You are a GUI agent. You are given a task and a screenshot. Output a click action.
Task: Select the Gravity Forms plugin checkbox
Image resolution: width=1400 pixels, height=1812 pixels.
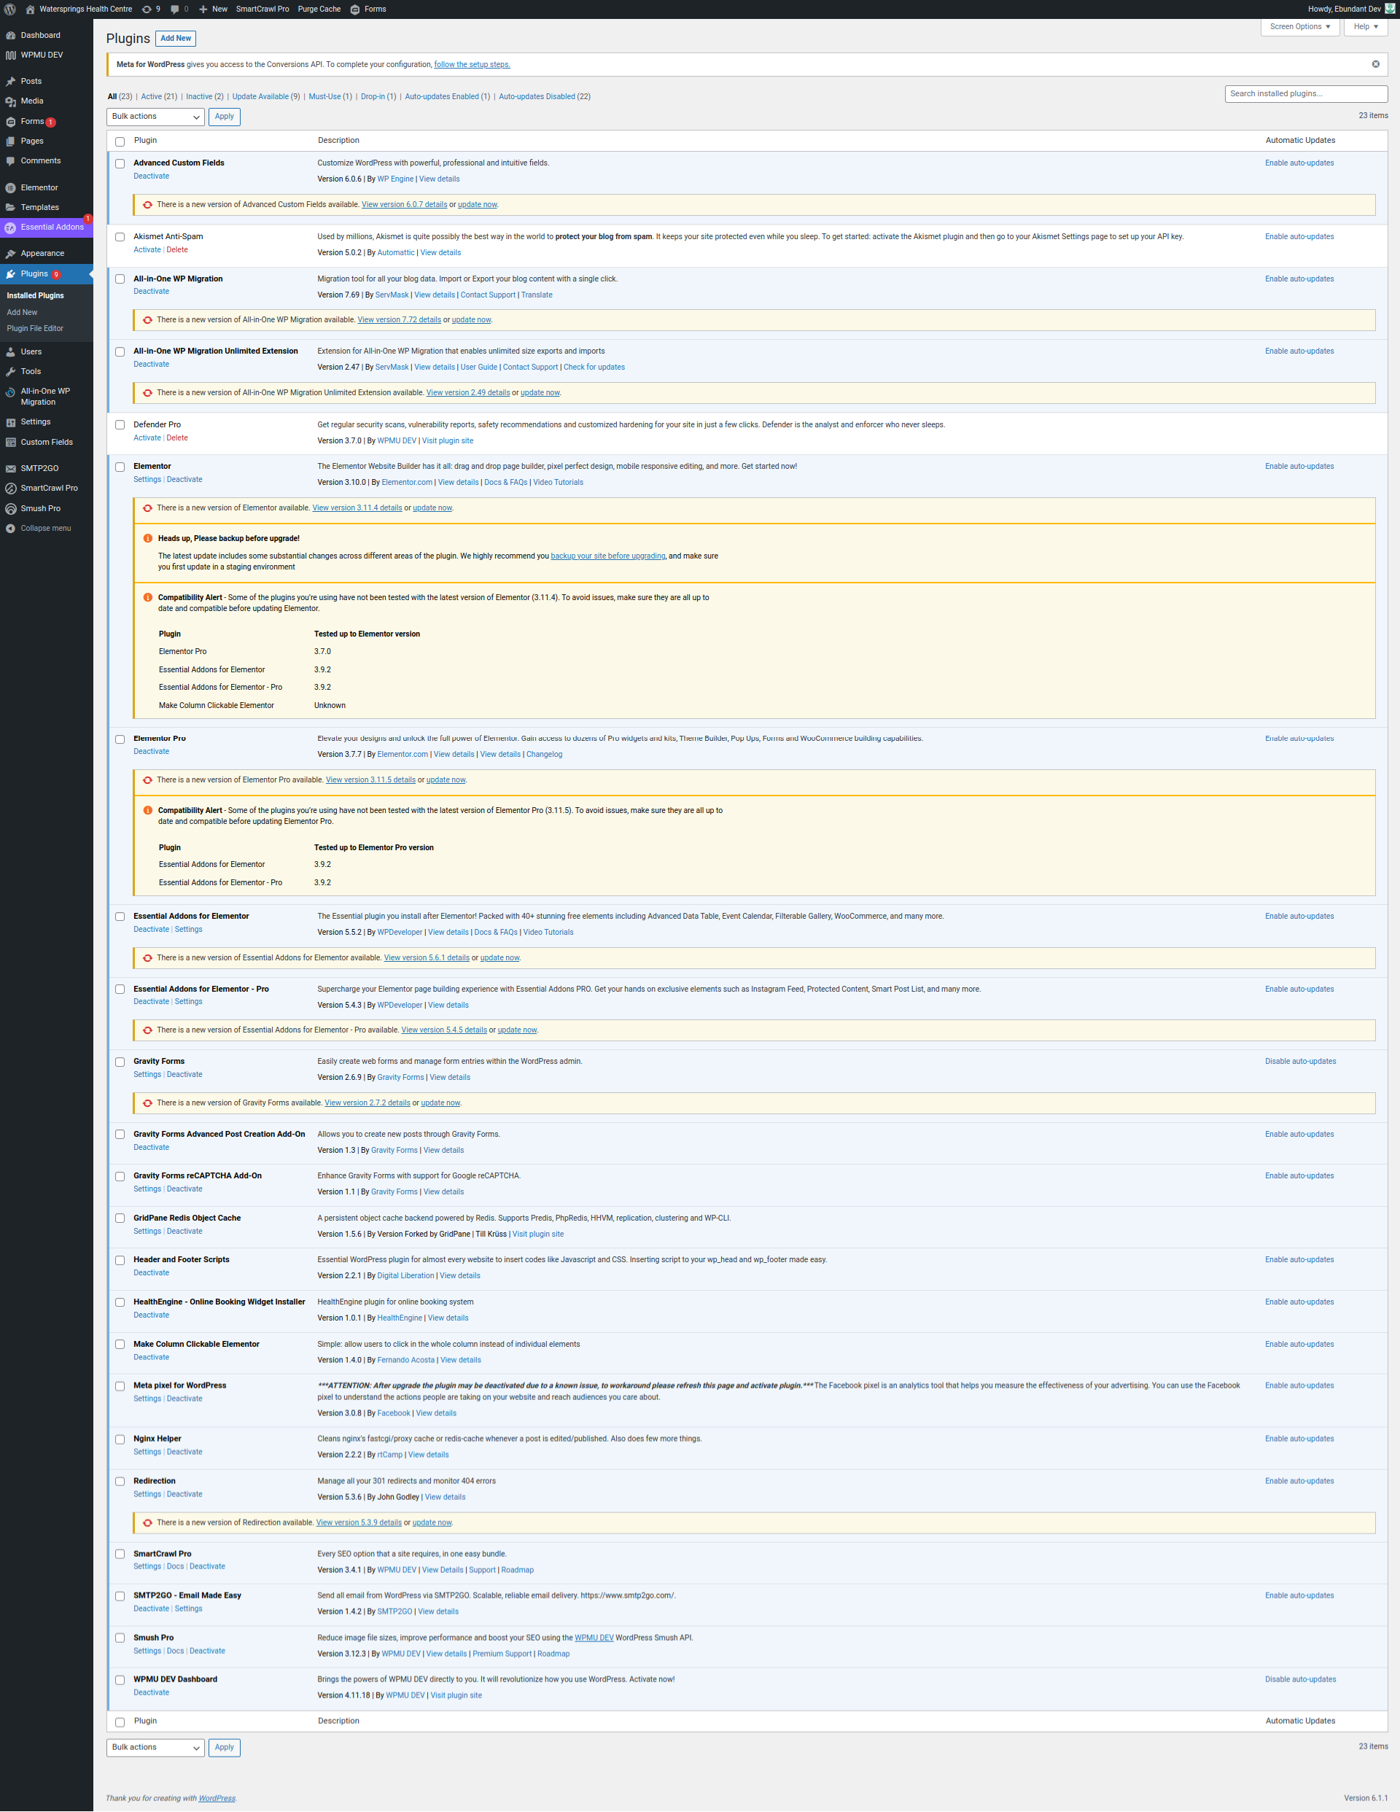tap(120, 1062)
